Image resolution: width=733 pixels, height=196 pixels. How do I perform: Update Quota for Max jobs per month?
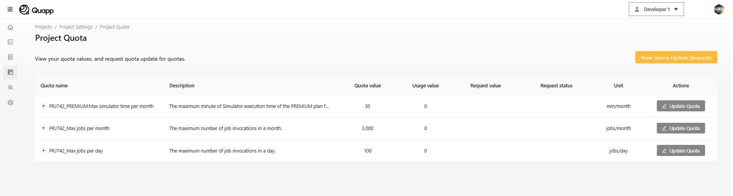point(681,128)
